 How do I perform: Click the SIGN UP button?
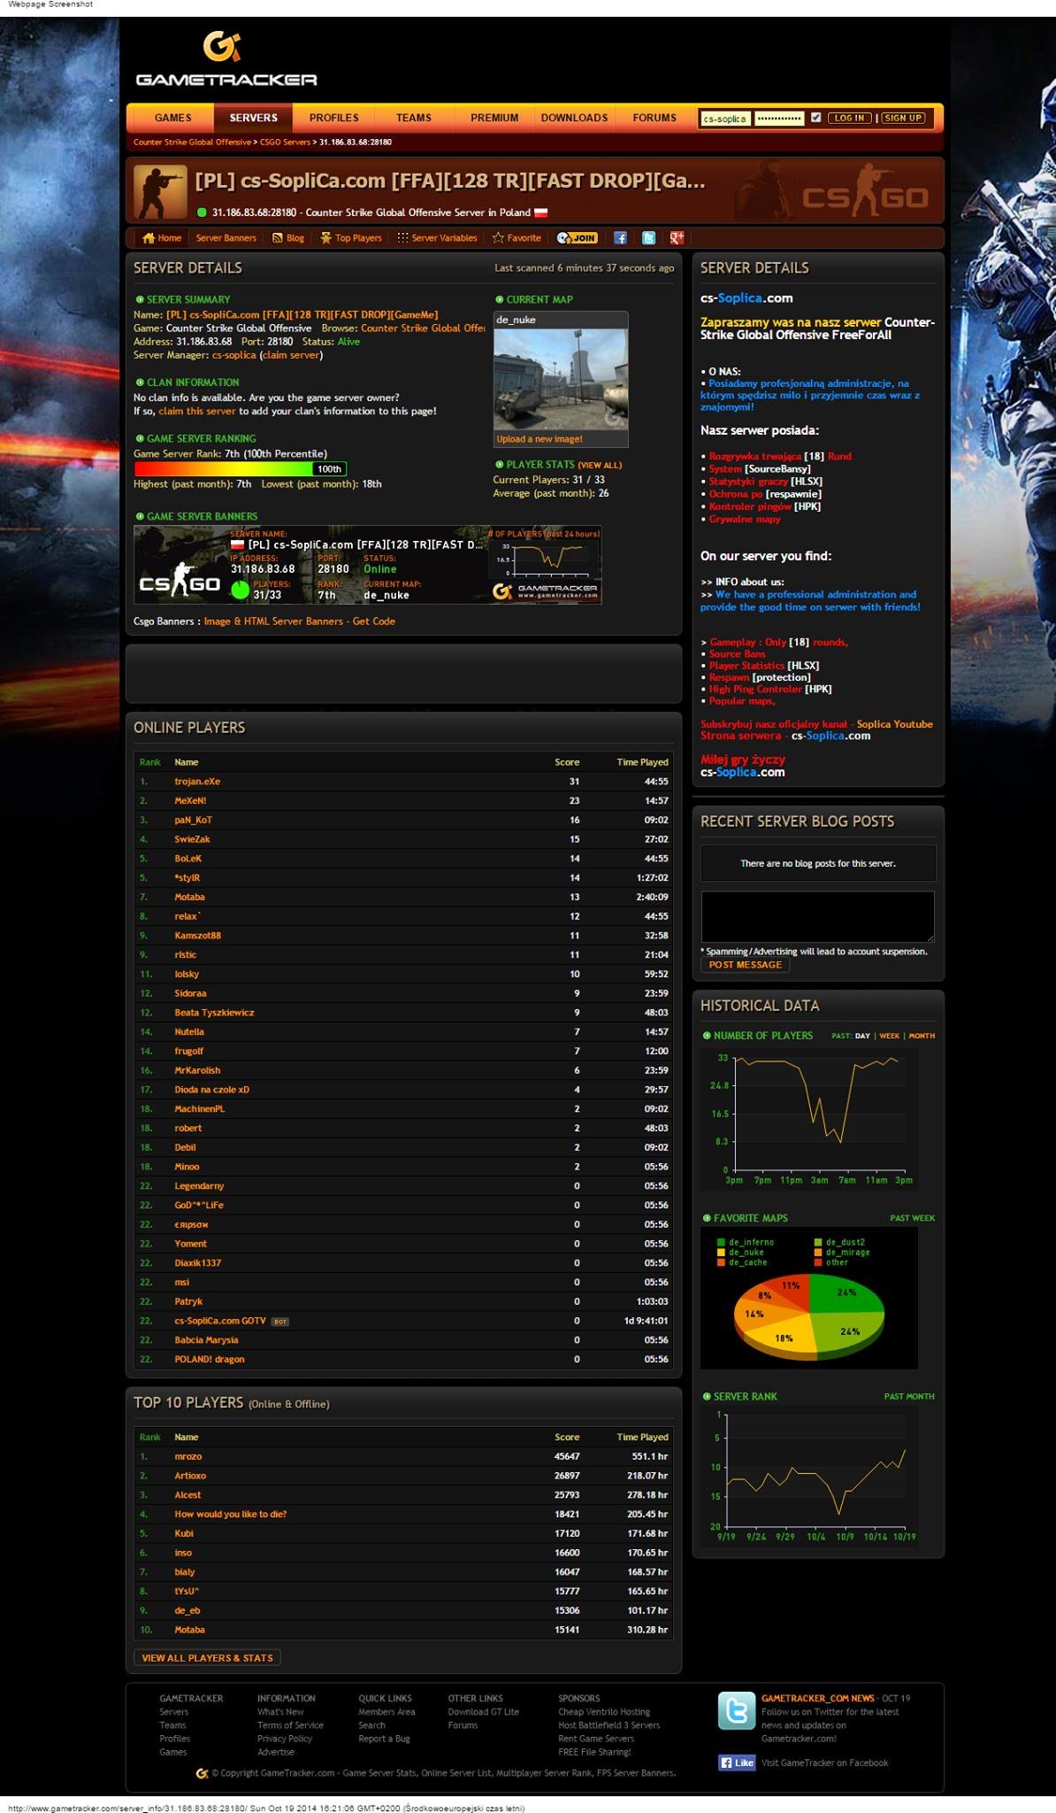[903, 118]
